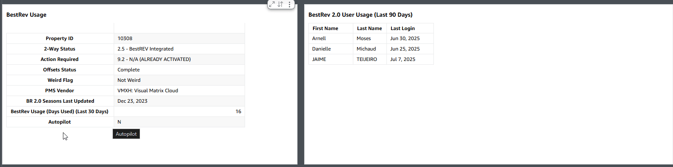Image resolution: width=673 pixels, height=167 pixels.
Task: Select last name TEIJEIRO
Action: pyautogui.click(x=367, y=59)
